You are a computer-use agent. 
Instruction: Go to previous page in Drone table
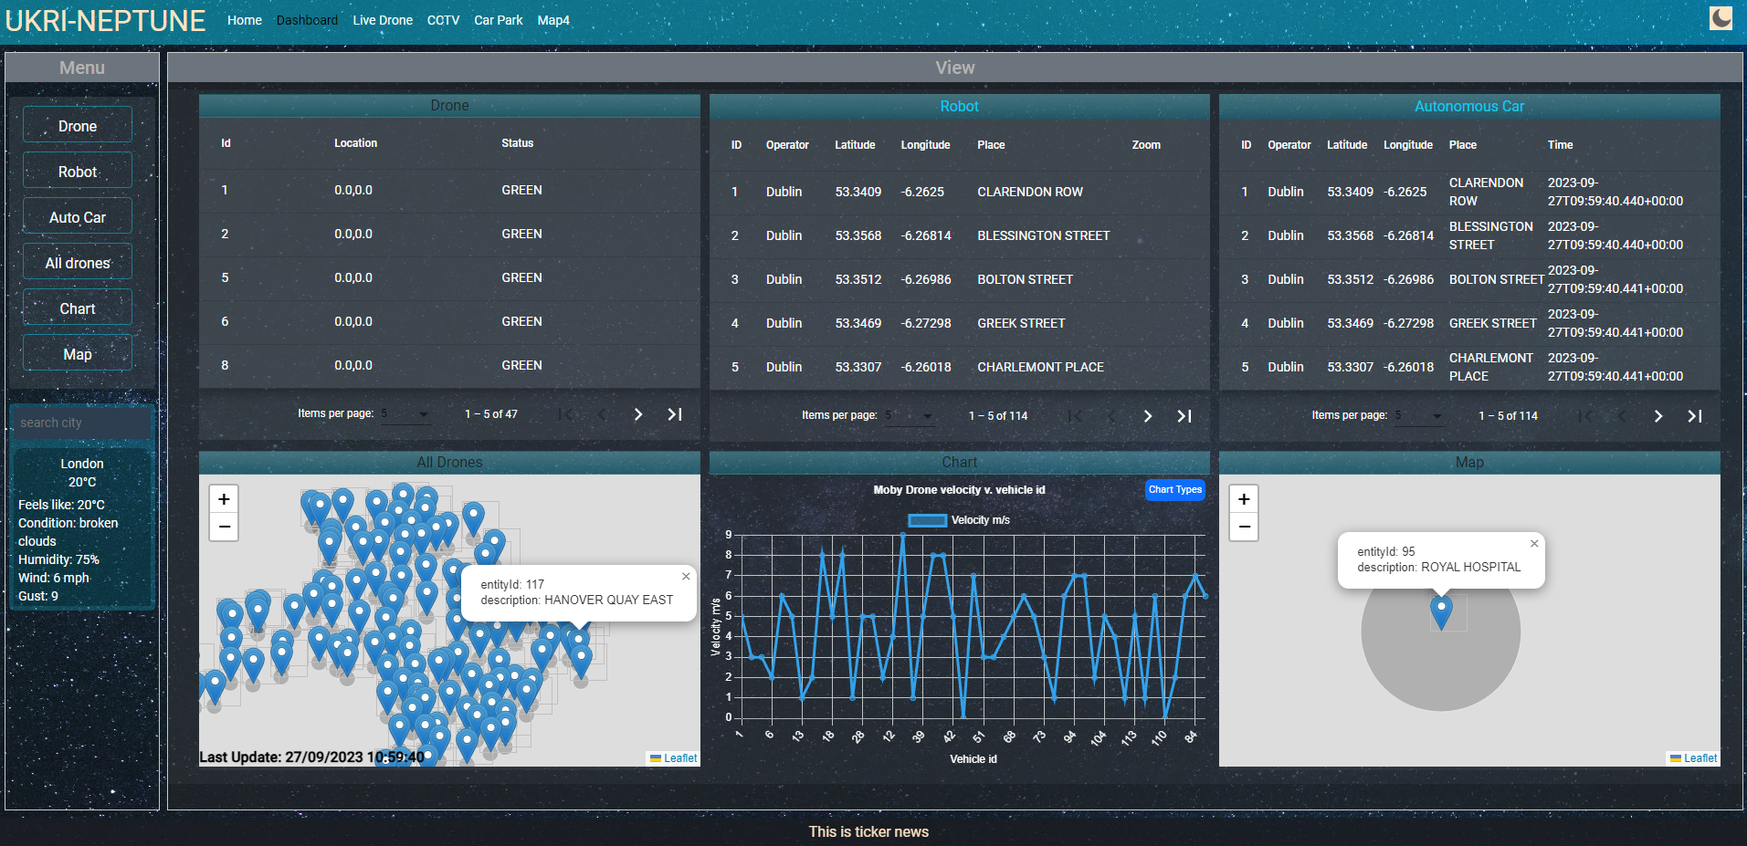(x=602, y=414)
